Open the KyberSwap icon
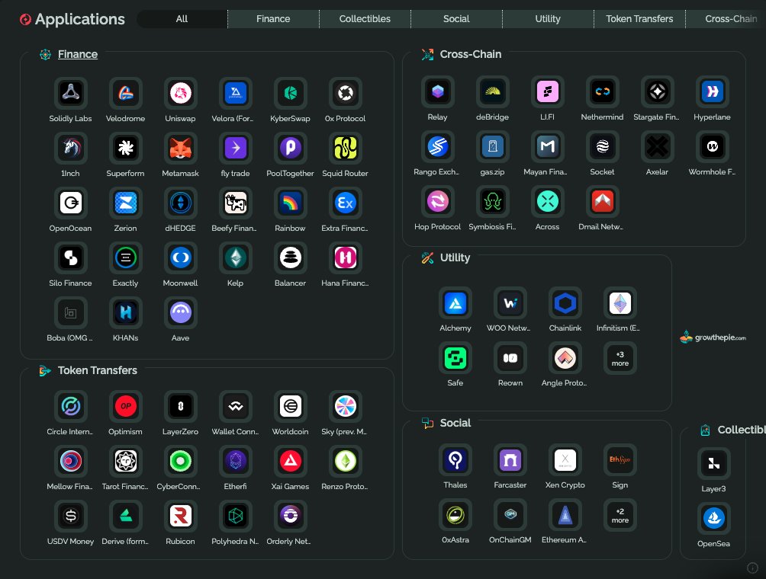Image resolution: width=766 pixels, height=579 pixels. coord(290,93)
